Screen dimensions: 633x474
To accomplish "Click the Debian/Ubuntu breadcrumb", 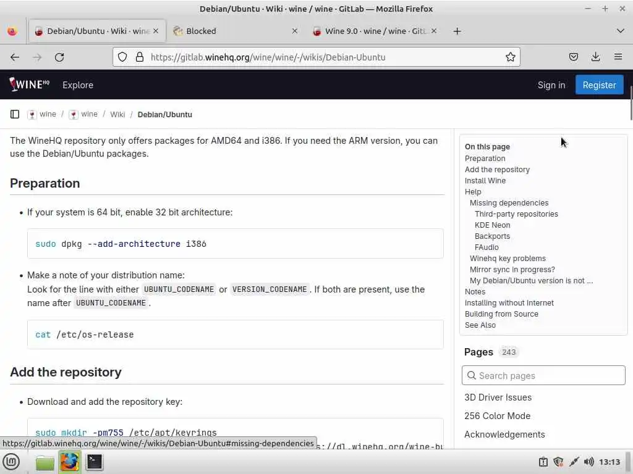I will click(x=164, y=114).
